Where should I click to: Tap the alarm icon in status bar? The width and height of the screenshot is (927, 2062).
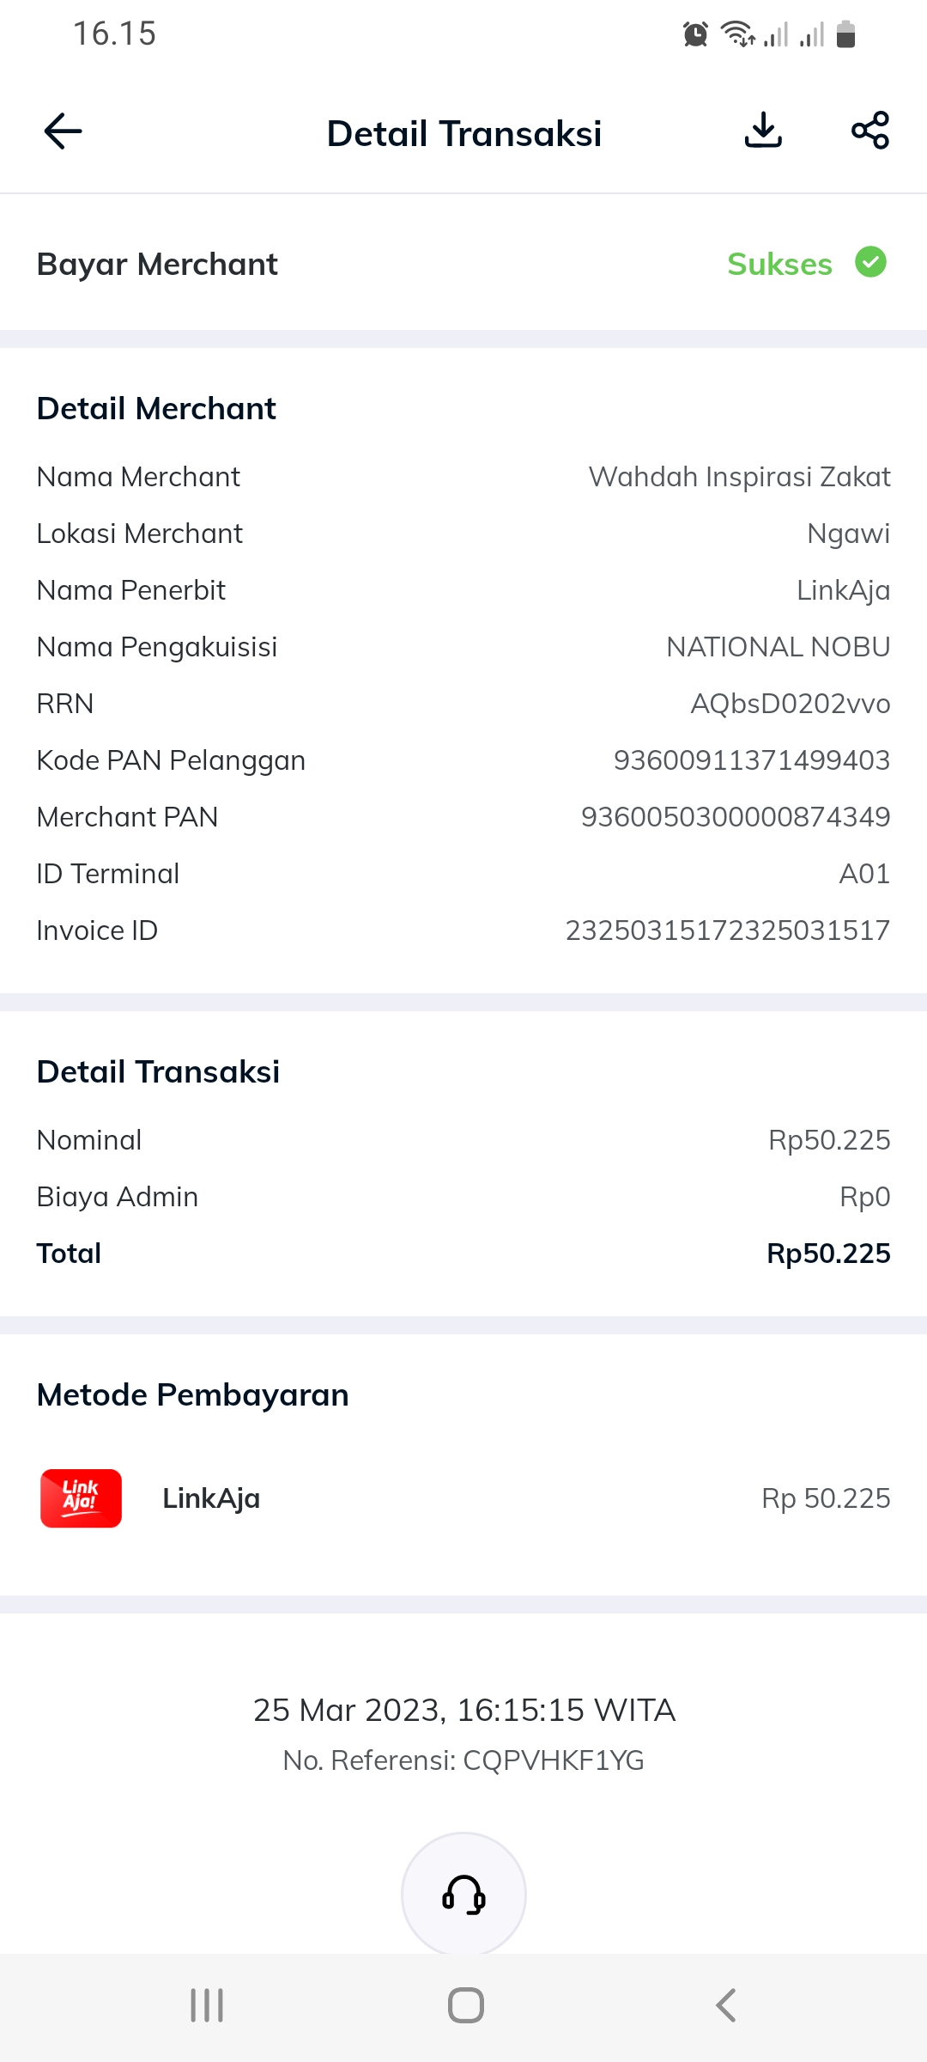[695, 34]
